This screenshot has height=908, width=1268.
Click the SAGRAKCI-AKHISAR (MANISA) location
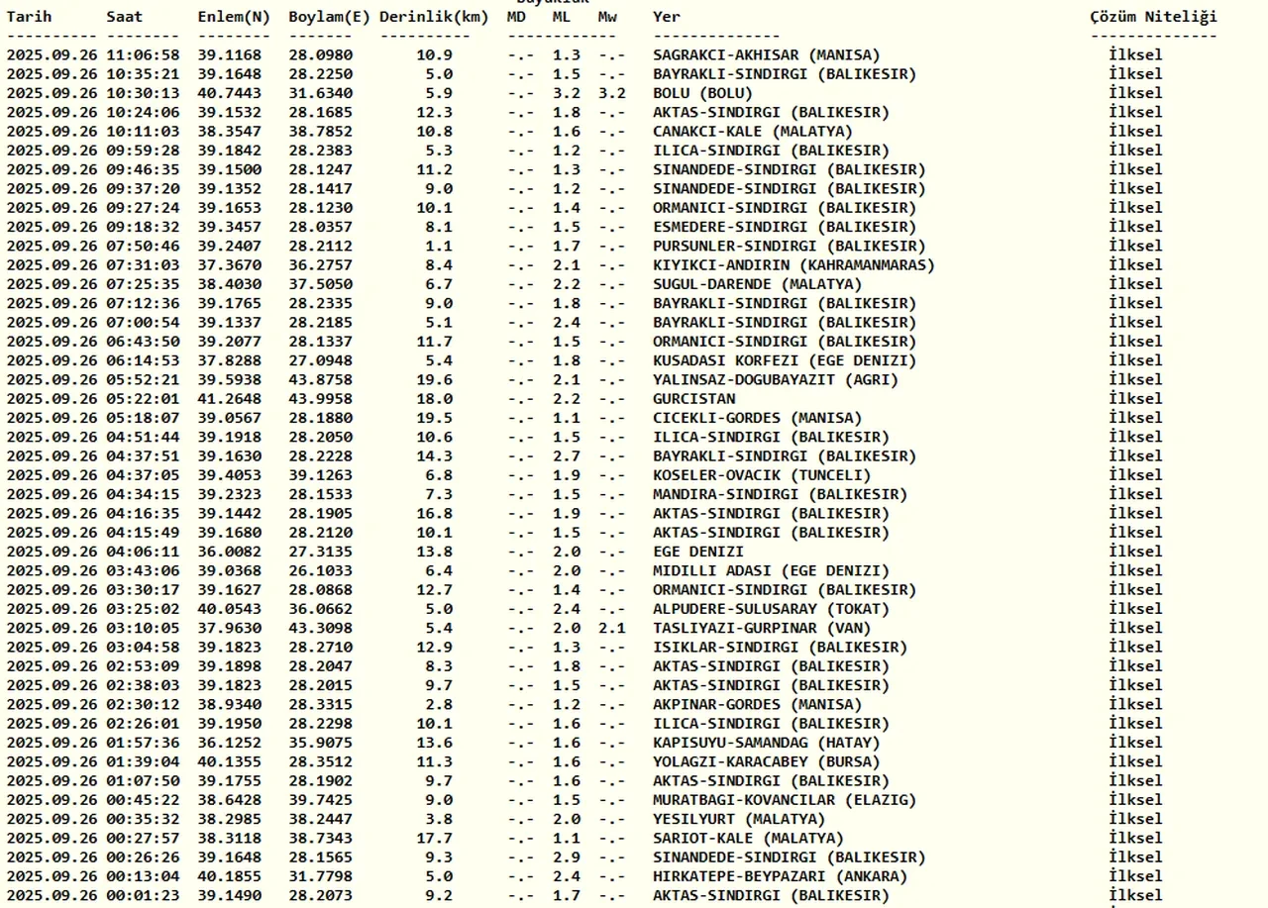point(766,55)
